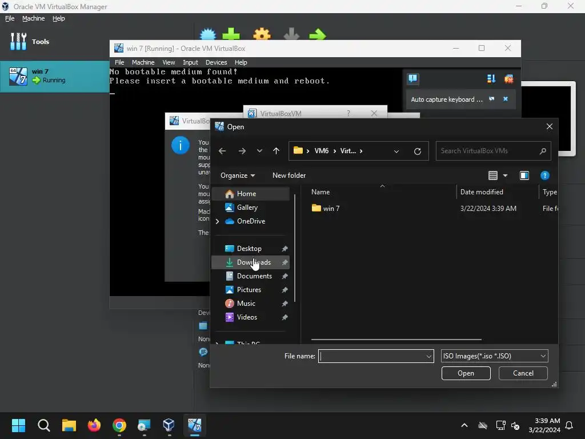Go up one folder level

[x=276, y=151]
